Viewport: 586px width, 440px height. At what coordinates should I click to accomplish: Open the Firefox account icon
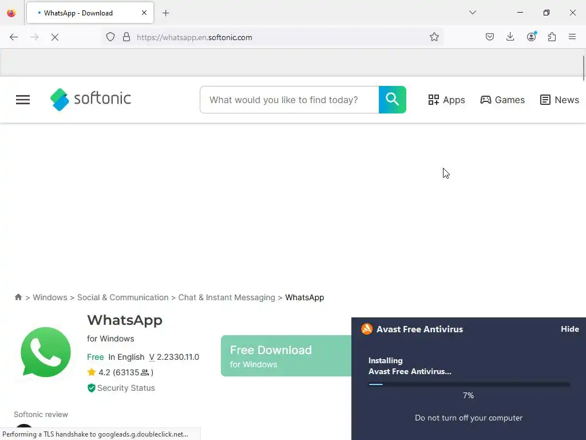tap(532, 37)
